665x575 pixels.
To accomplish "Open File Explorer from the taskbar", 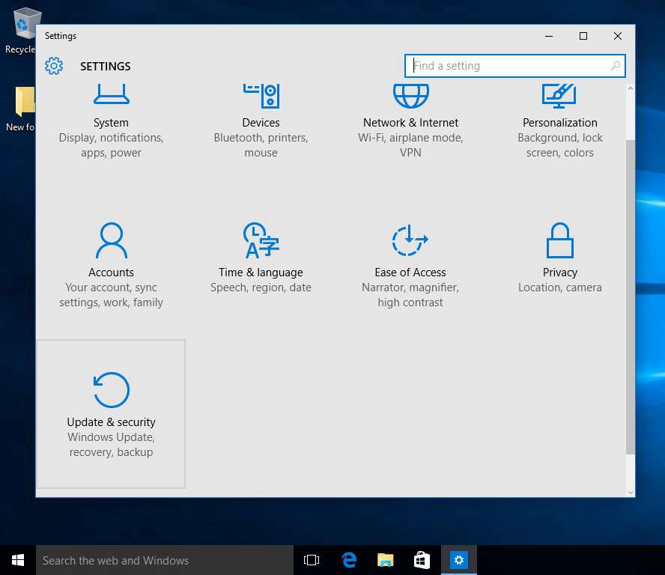I will (x=385, y=559).
